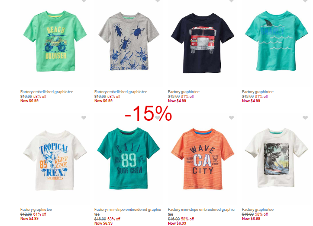The image size is (313, 226).
Task: View the navy fire truck tee image
Action: 203,43
